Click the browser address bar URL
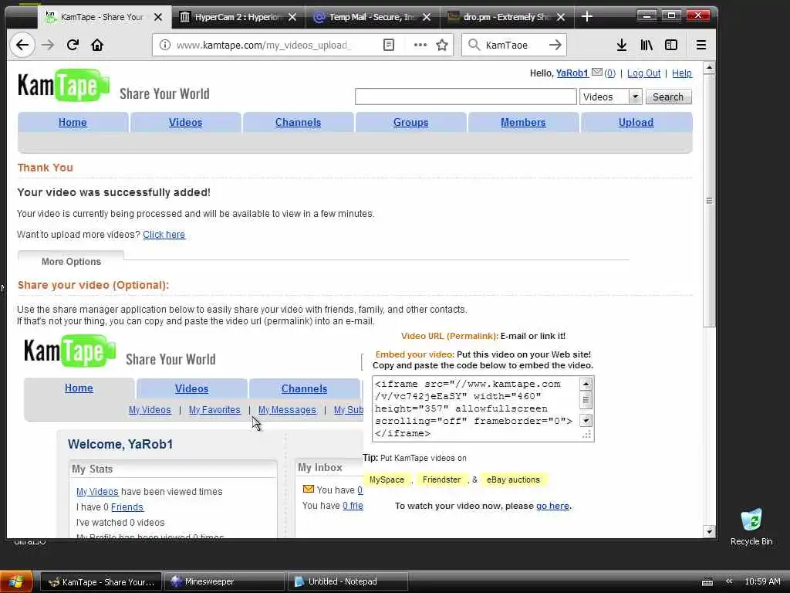The image size is (790, 593). (264, 46)
